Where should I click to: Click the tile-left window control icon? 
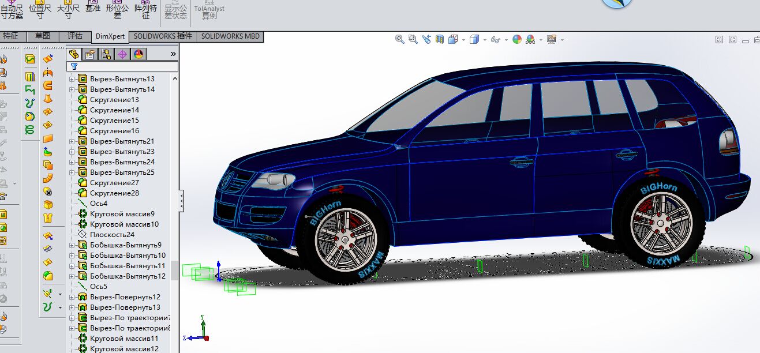click(719, 40)
